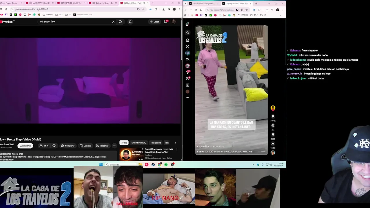Open the TikTok tab search dropdown arrow
Viewport: 370px width, 208px height.
[x=186, y=3]
